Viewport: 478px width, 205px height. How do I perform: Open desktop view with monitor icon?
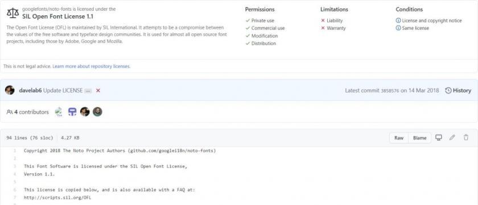438,137
